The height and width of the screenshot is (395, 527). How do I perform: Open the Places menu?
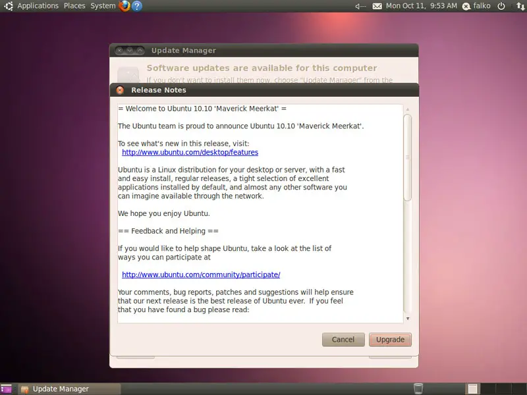pos(74,6)
